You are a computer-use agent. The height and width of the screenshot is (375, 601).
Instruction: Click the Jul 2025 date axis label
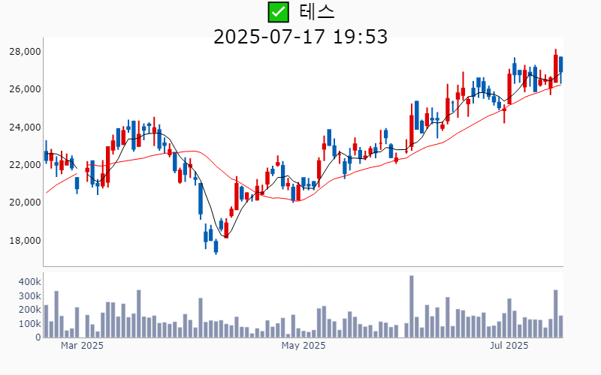(509, 346)
